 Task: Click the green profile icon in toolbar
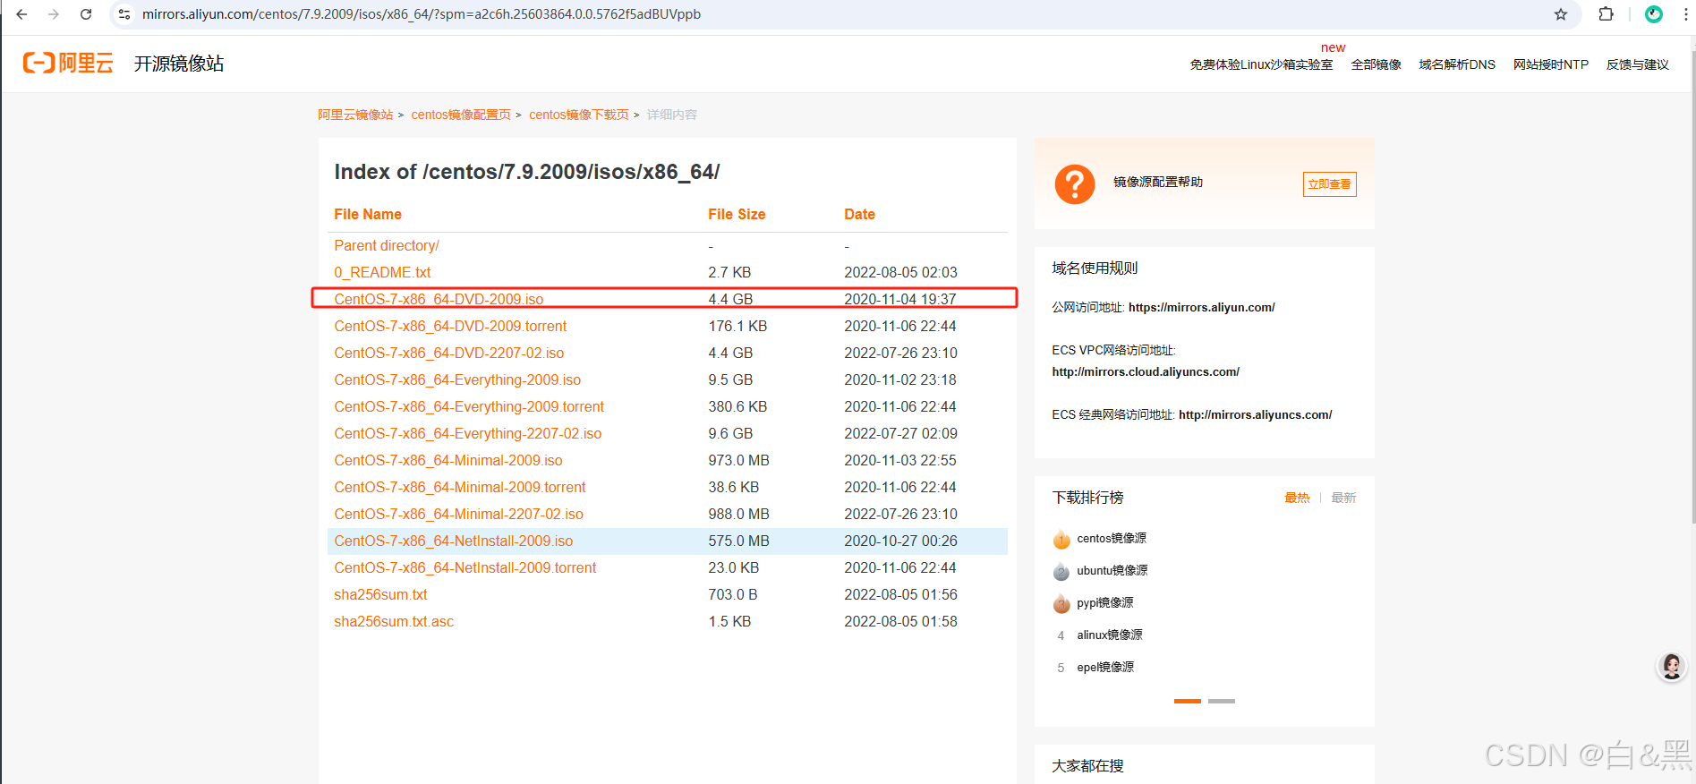[x=1654, y=14]
